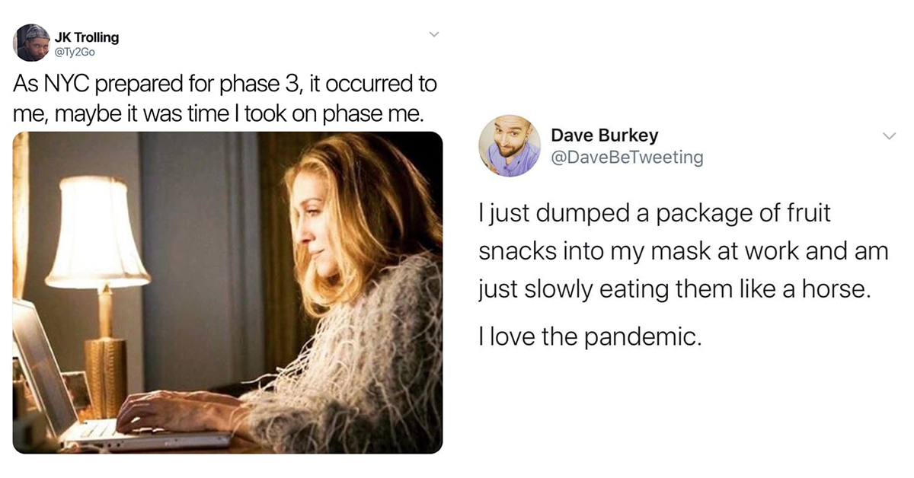Viewport: 914px width, 478px height.
Task: Open Dave Burkey's profile avatar
Action: pos(509,145)
